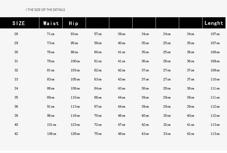Click the SIZE column header
The width and height of the screenshot is (227, 153).
coord(19,23)
